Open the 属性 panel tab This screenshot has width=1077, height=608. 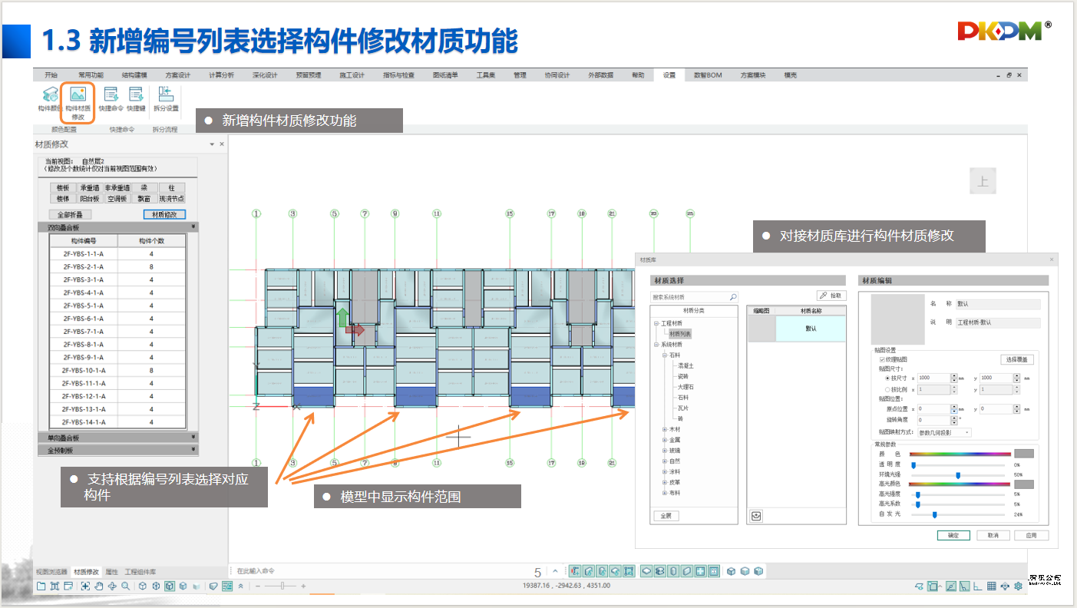point(111,572)
